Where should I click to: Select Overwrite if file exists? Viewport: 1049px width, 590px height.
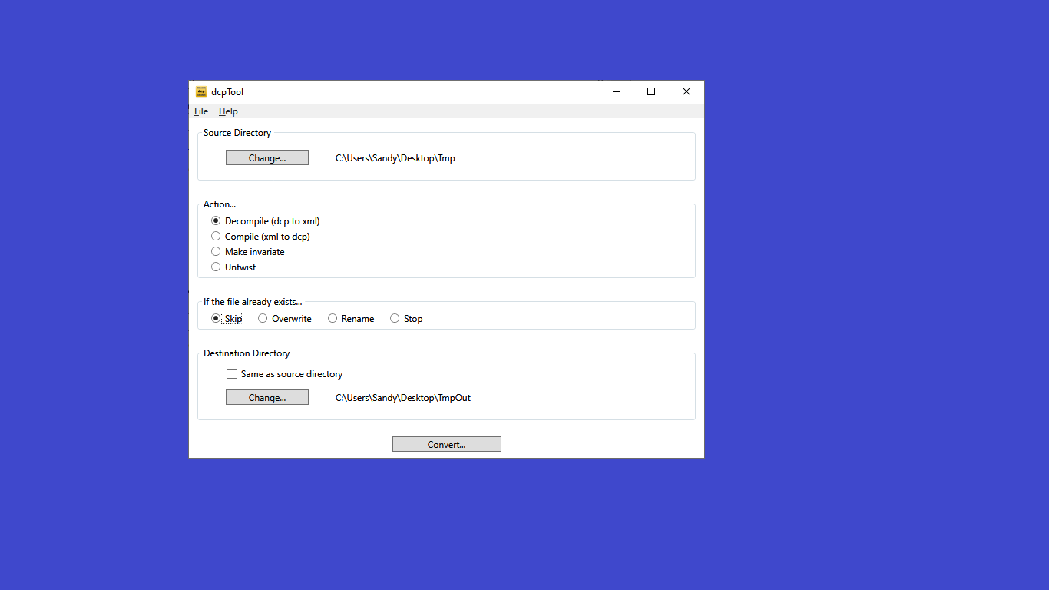click(285, 319)
